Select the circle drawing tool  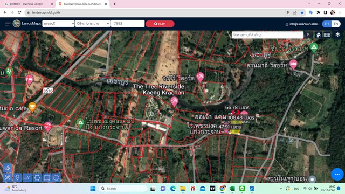56,177
